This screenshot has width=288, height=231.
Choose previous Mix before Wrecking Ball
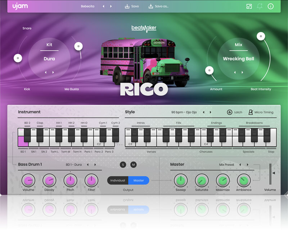click(235, 73)
